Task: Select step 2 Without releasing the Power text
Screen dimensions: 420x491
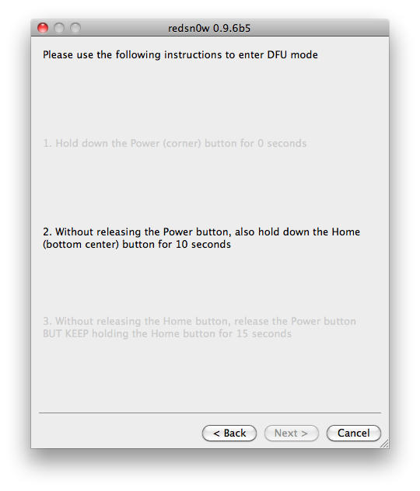Action: tap(201, 238)
